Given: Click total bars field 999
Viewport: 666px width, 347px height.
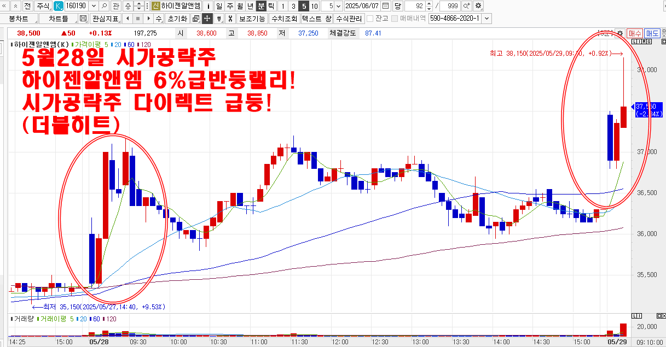Looking at the screenshot, I should point(450,6).
